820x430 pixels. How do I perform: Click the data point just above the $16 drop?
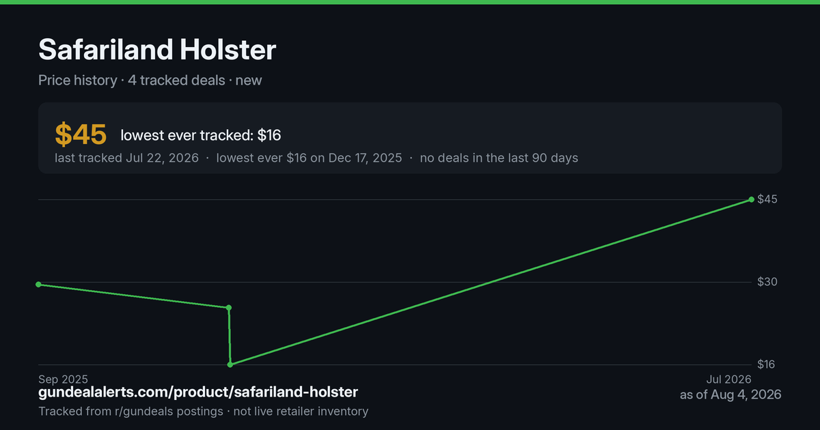(x=229, y=308)
